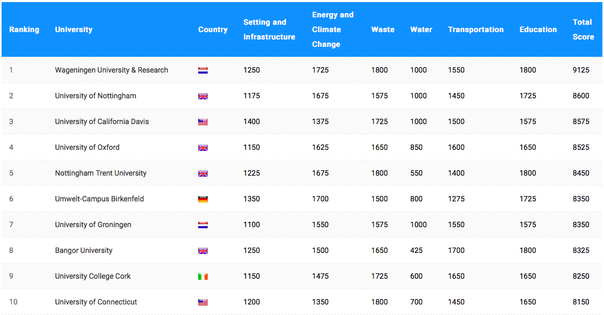This screenshot has width=604, height=315.
Task: Sort by the Ranking column header
Action: 24,29
